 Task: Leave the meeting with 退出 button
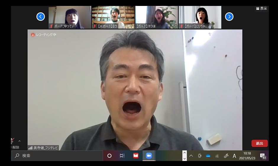point(259,143)
